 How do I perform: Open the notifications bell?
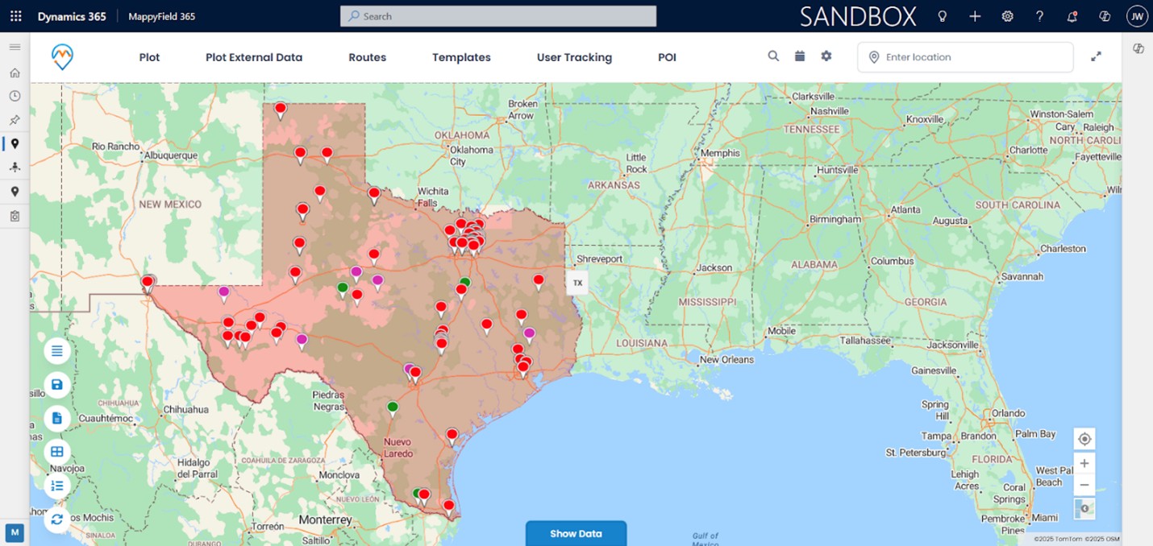tap(1072, 16)
